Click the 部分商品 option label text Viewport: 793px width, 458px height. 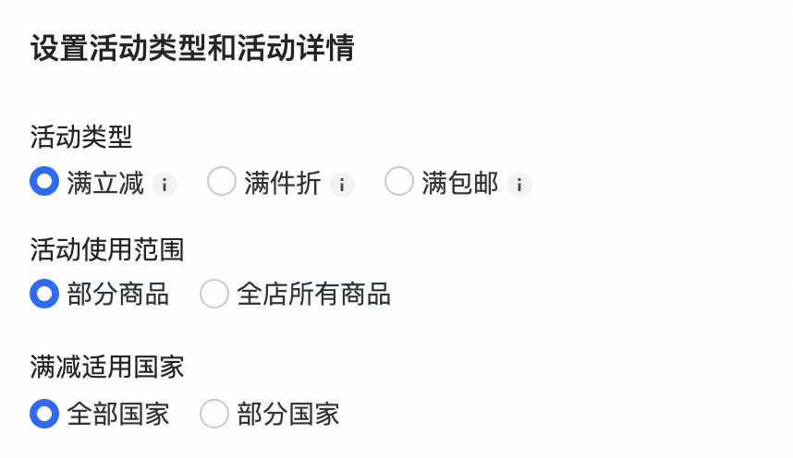pos(118,295)
